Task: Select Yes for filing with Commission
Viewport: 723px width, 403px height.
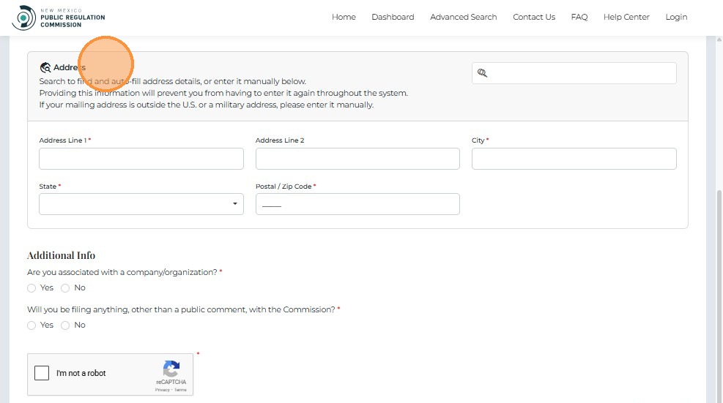Action: click(x=31, y=325)
